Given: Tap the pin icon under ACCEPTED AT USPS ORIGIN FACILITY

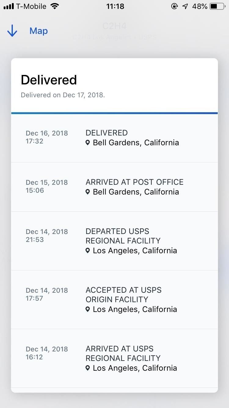Looking at the screenshot, I should click(88, 310).
